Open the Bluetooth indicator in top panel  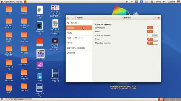click(x=141, y=2)
